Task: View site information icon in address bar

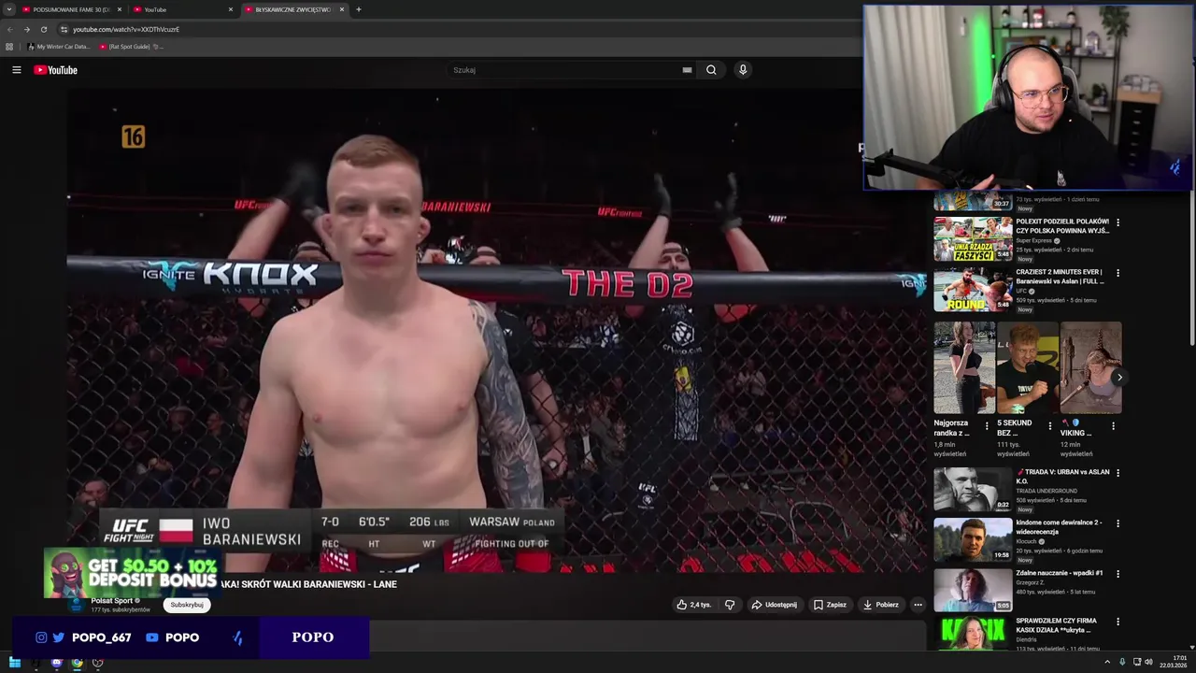Action: (x=64, y=29)
